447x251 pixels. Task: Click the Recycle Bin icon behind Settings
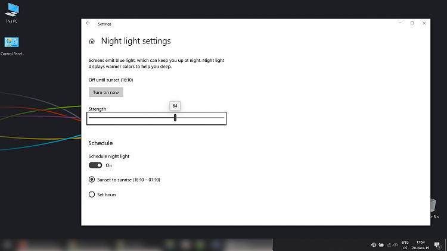tap(434, 208)
